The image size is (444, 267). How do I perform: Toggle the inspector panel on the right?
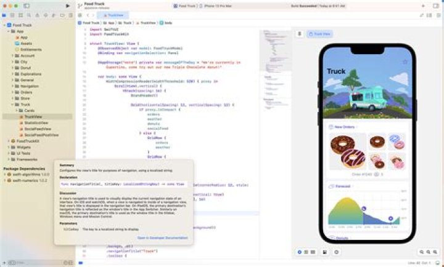pyautogui.click(x=437, y=5)
